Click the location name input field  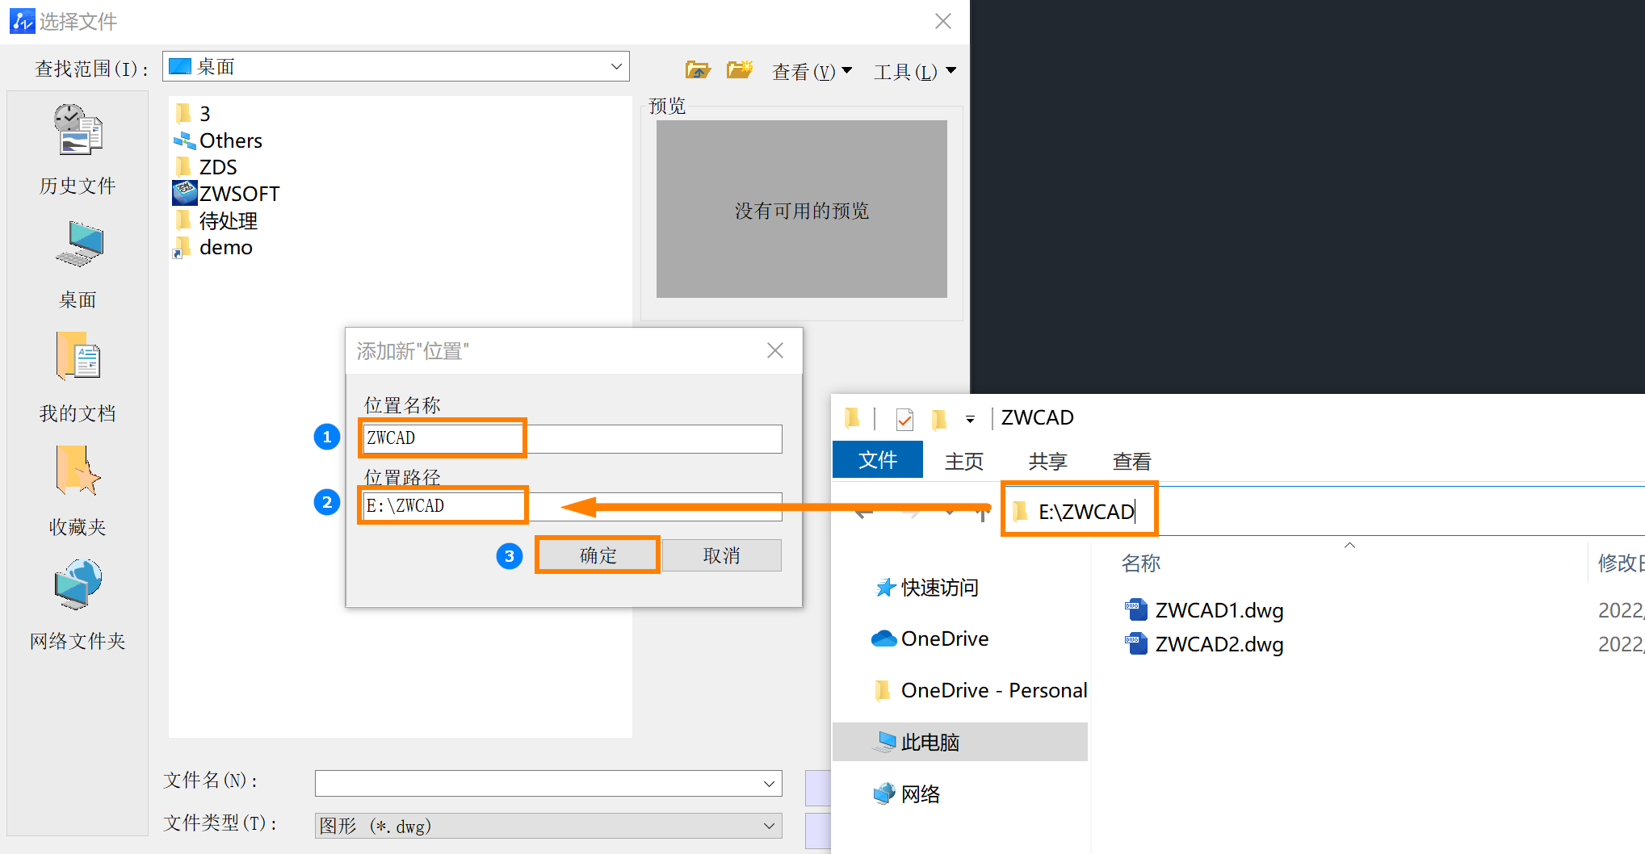coord(572,438)
